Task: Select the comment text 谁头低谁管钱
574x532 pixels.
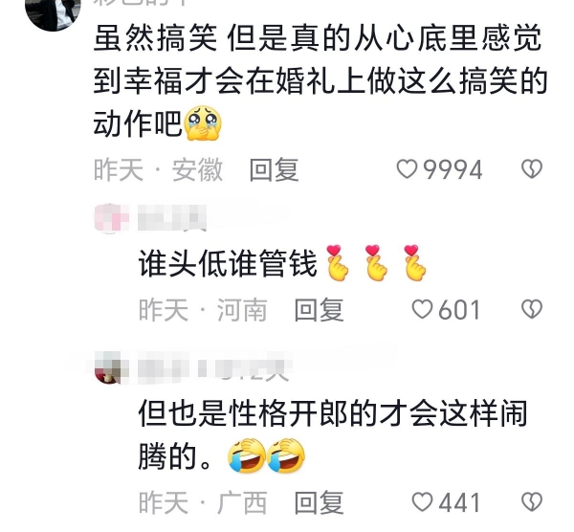Action: 228,264
